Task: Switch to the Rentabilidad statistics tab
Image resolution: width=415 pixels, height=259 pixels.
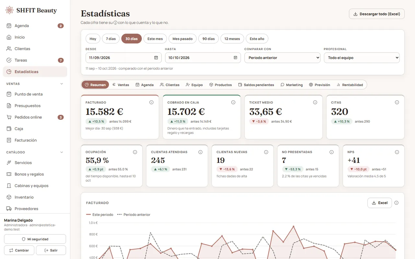Action: [x=350, y=85]
